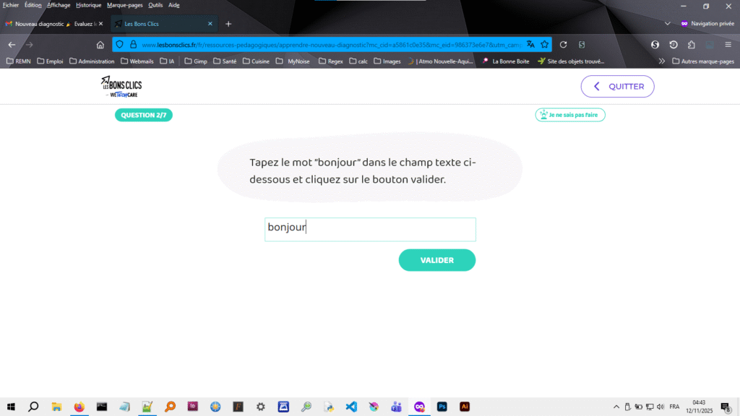Bookmark this page with the star icon

tap(544, 44)
